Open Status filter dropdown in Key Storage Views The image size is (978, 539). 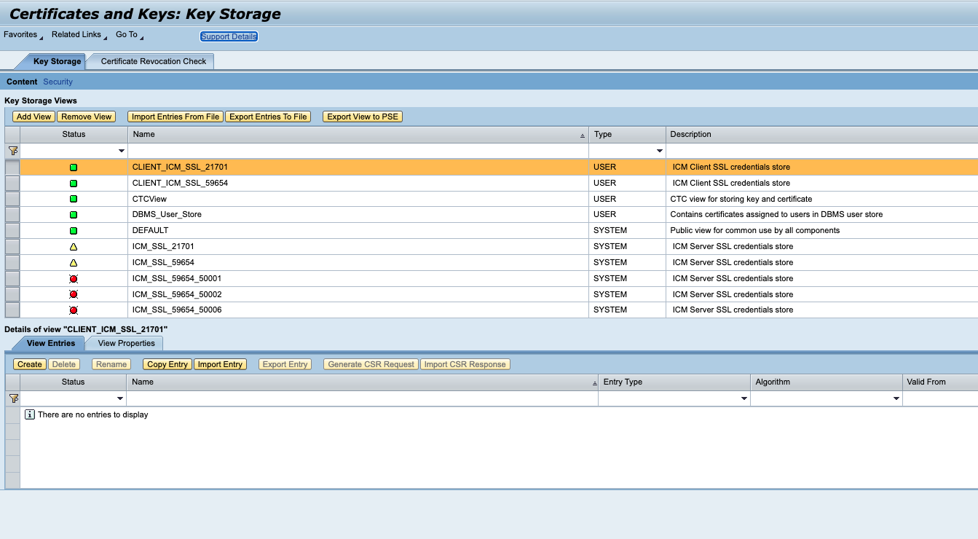coord(121,152)
